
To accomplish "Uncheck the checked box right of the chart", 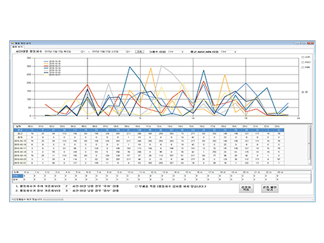I will tap(303, 92).
